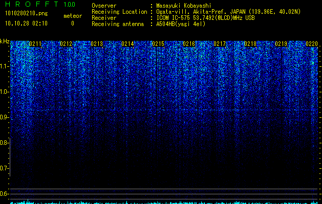
Task: Click the 1.0 kHz axis label
Action: 4,92
